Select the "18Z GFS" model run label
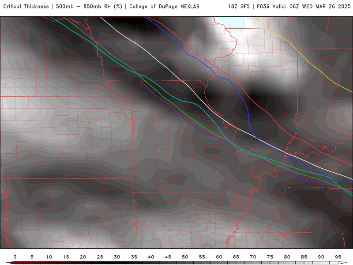Image resolution: width=353 pixels, height=265 pixels. 239,6
